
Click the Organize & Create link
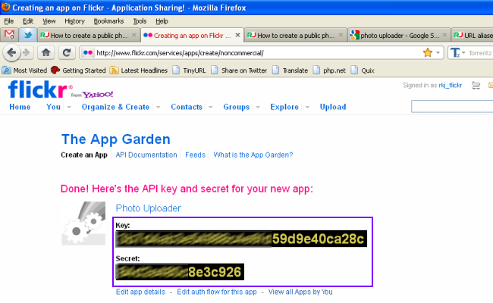pyautogui.click(x=115, y=107)
